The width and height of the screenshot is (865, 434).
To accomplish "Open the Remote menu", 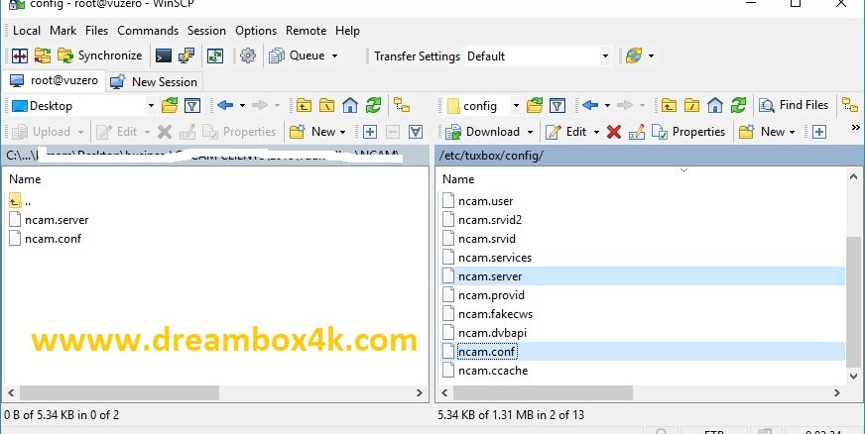I will [x=307, y=31].
